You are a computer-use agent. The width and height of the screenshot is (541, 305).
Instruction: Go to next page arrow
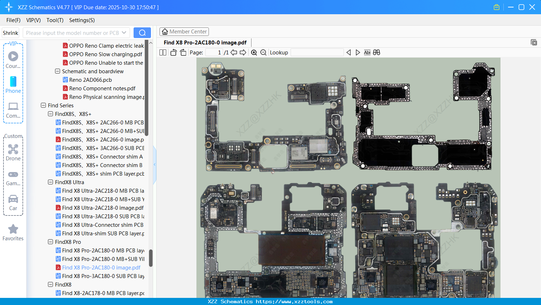[x=243, y=53]
